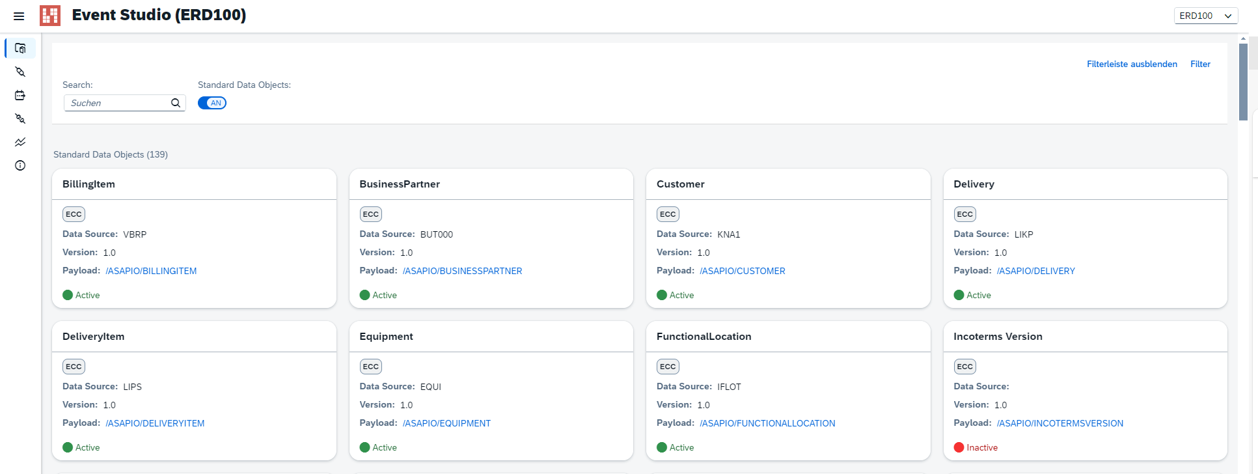The image size is (1258, 474).
Task: Click red Inactive status on Incoterms Version
Action: pos(976,447)
